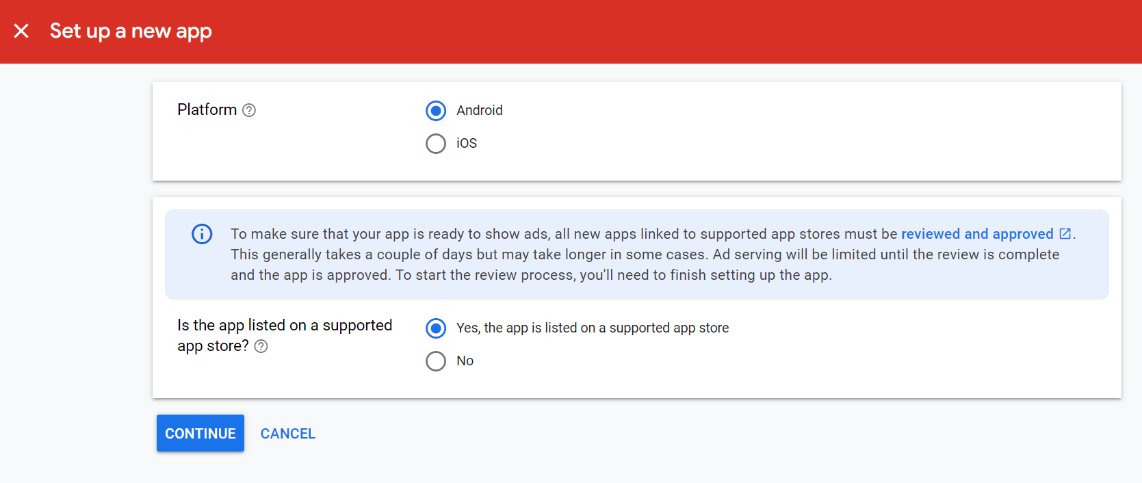Image resolution: width=1142 pixels, height=483 pixels.
Task: Click the info icon in the blue banner
Action: pyautogui.click(x=202, y=234)
